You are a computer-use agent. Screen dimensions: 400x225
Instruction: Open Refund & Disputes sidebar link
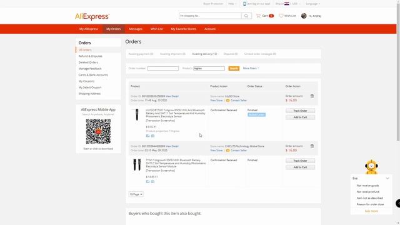point(90,56)
